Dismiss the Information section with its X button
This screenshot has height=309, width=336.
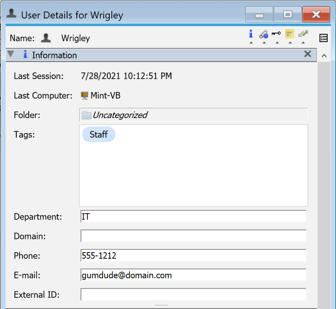[308, 54]
